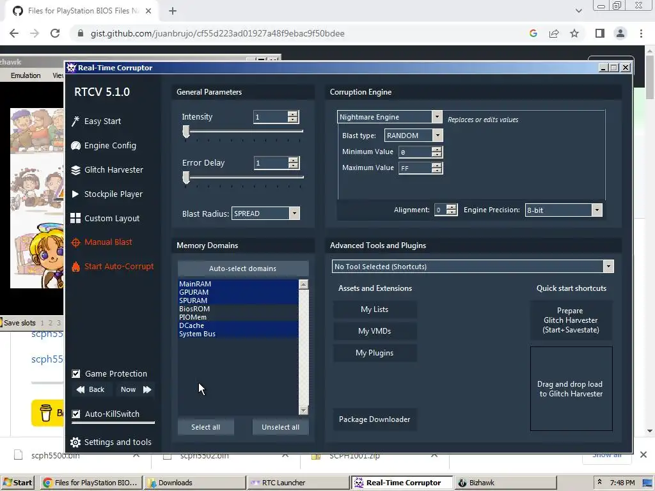Open My VMDs
This screenshot has height=491, width=655.
[375, 331]
